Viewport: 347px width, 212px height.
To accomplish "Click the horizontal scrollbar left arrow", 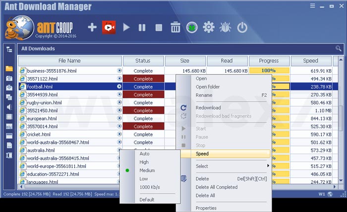I will click(x=21, y=187).
